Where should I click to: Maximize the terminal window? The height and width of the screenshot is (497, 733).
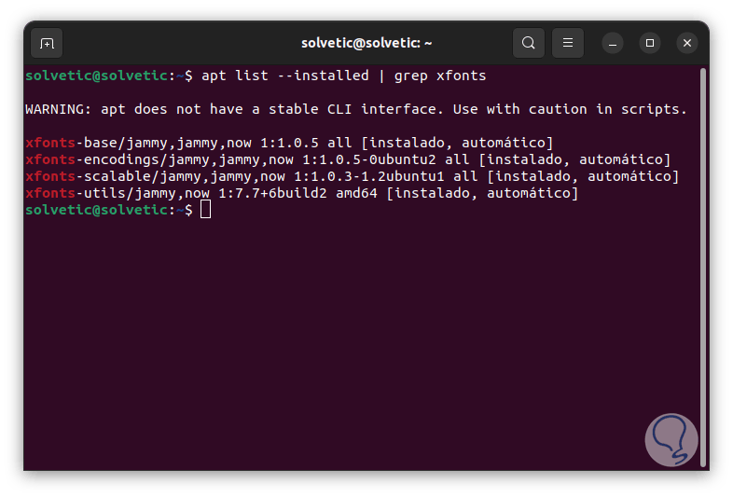[x=650, y=43]
